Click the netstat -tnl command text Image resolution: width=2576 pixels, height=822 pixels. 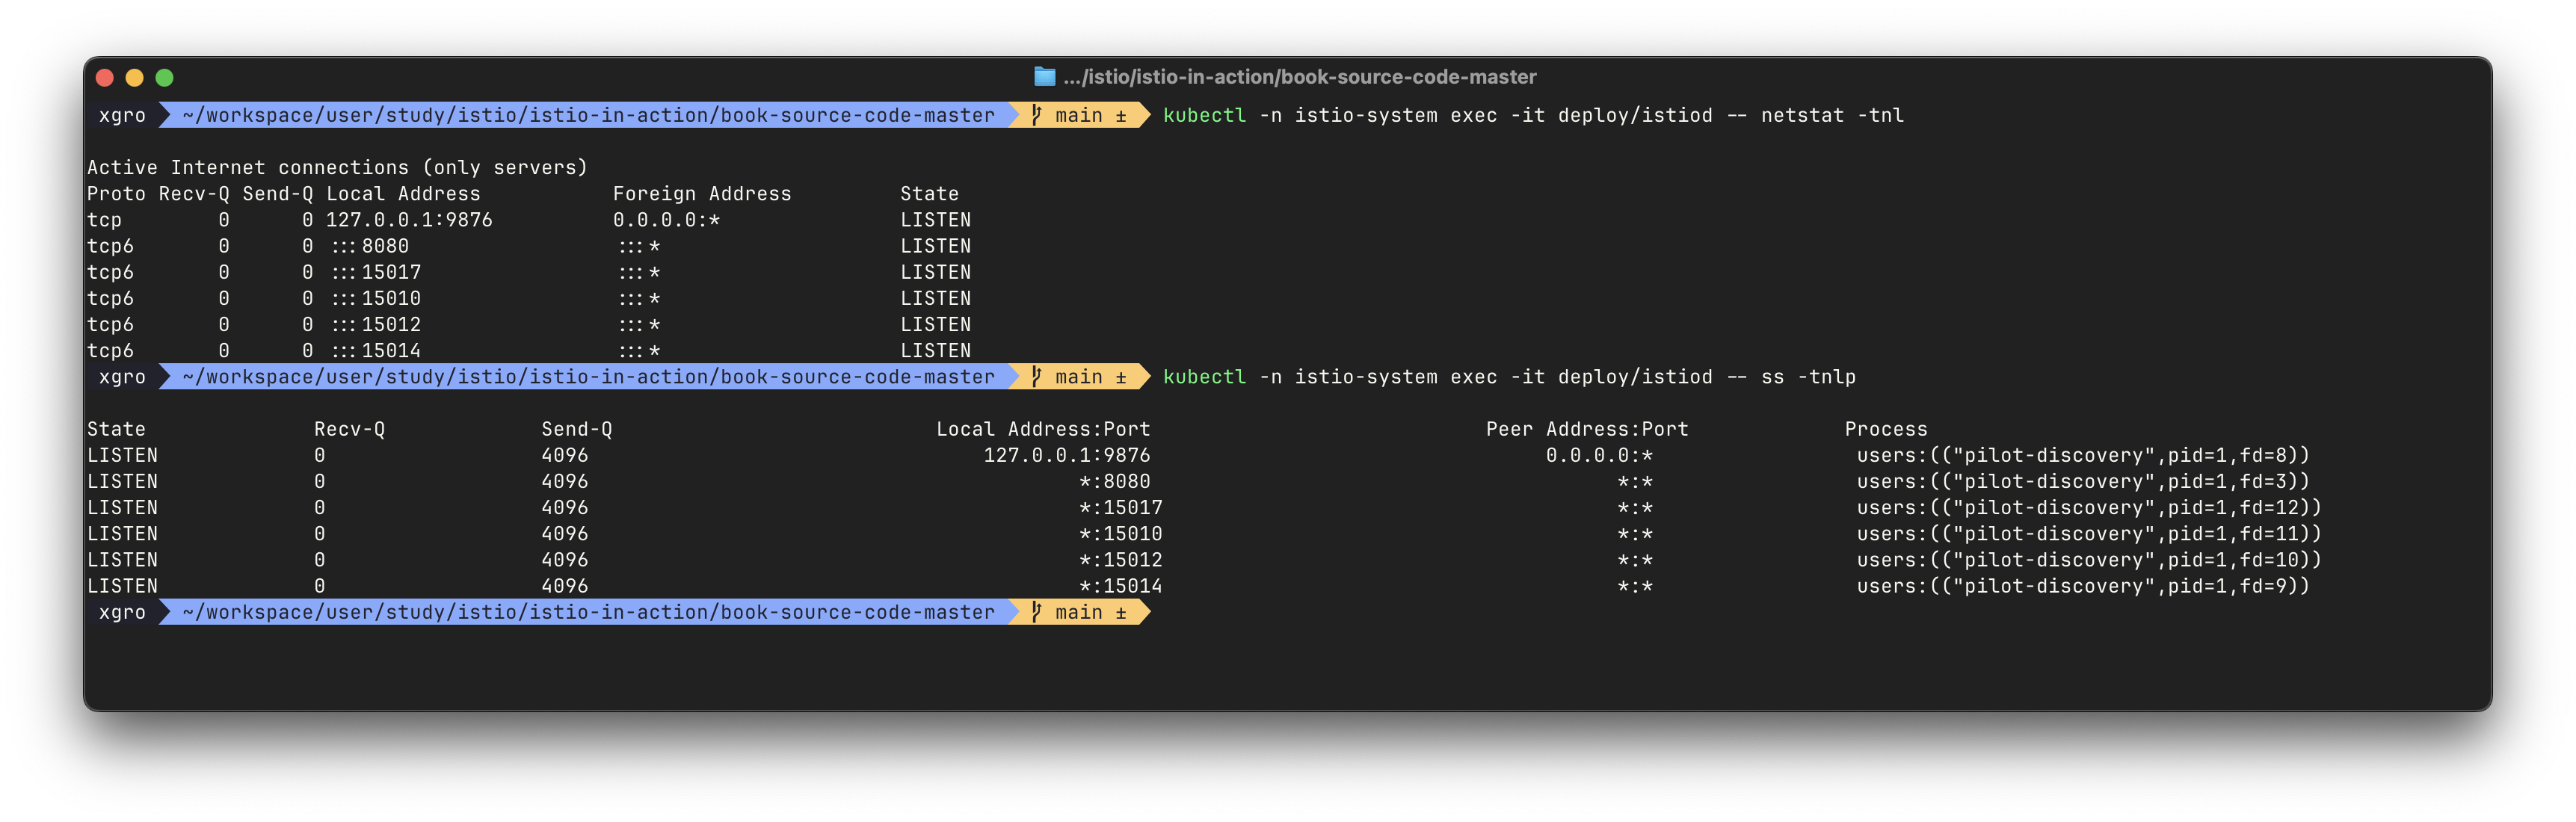(1832, 115)
